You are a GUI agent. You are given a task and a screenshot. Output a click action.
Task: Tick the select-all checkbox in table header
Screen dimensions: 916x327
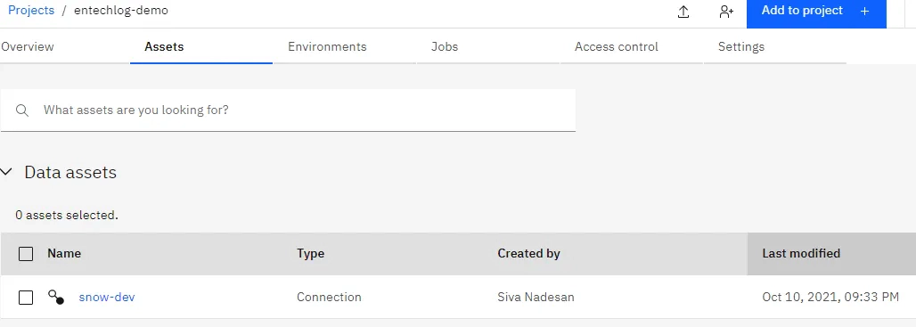26,254
